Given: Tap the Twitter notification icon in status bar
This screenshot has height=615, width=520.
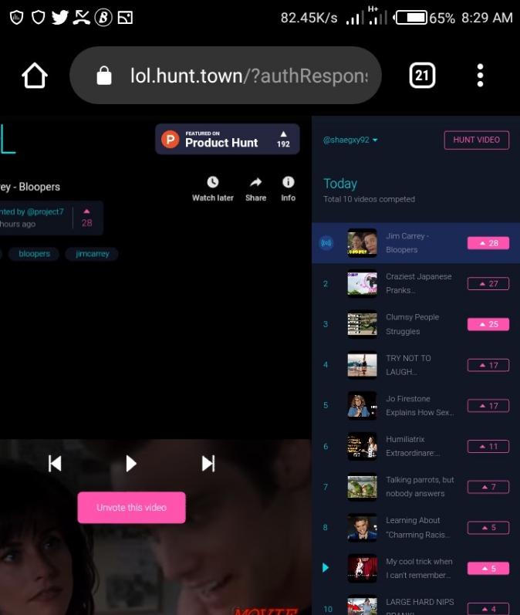Looking at the screenshot, I should [x=60, y=17].
